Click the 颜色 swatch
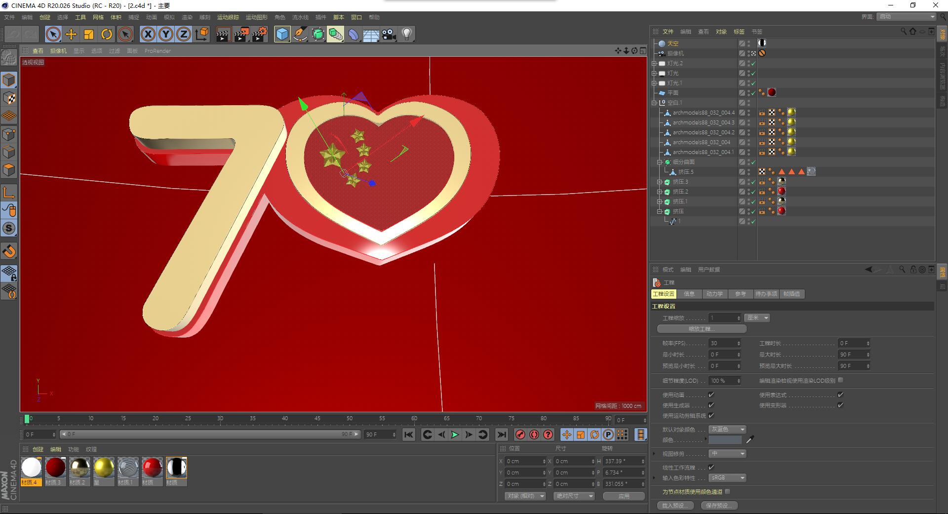This screenshot has height=514, width=948. [x=725, y=440]
